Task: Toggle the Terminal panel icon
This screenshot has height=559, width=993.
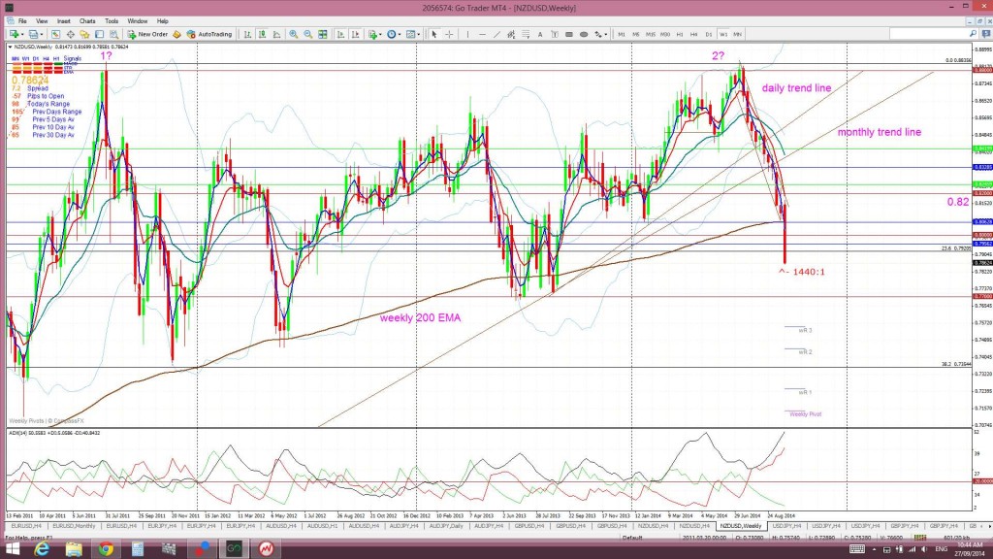Action: pos(100,34)
